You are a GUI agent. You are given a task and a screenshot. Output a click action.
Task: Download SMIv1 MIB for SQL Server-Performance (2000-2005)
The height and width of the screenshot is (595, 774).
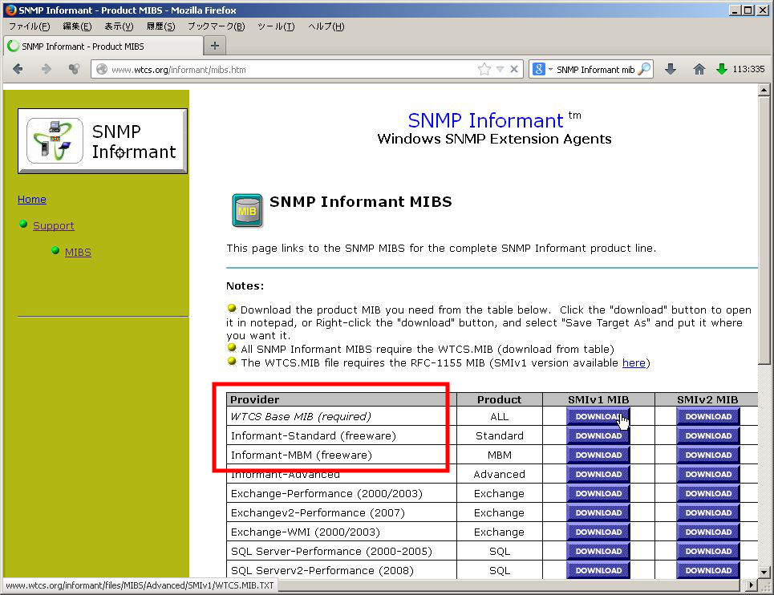point(598,551)
